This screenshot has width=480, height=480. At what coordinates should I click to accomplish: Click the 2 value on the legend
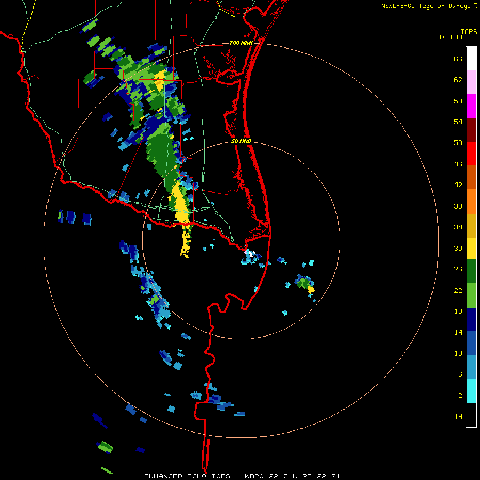pyautogui.click(x=460, y=396)
